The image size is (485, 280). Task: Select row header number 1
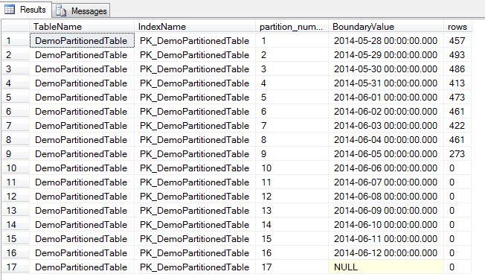[16, 40]
